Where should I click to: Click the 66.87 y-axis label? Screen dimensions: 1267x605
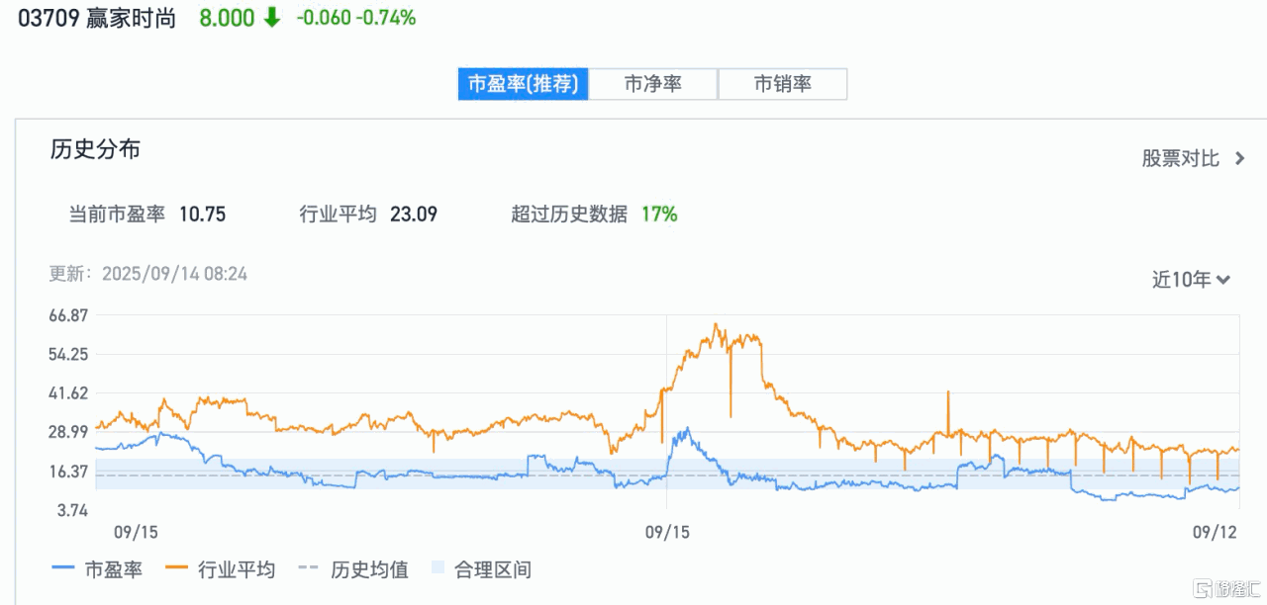(69, 315)
